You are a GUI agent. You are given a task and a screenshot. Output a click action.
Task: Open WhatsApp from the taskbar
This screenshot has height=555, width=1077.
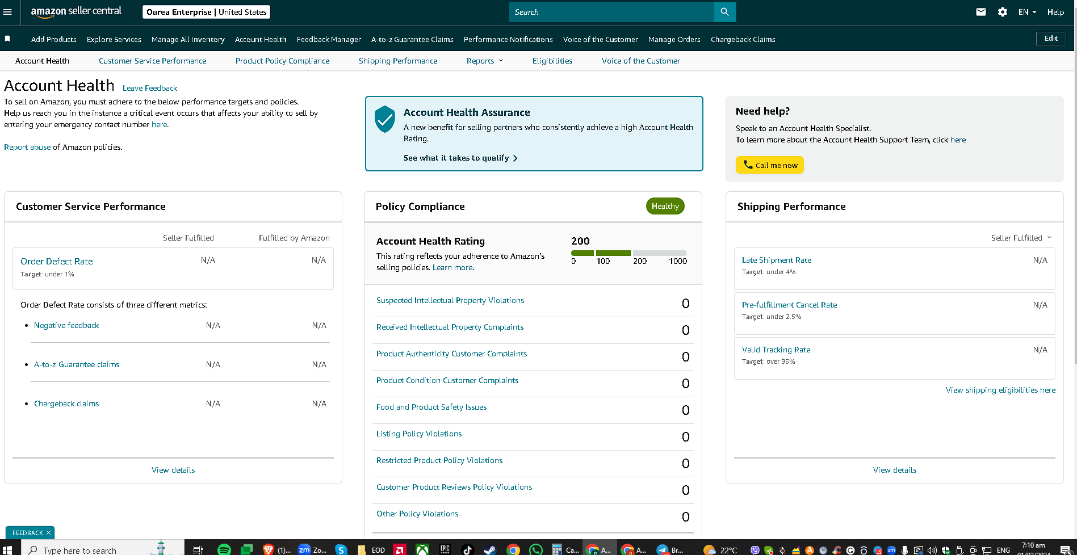point(535,550)
